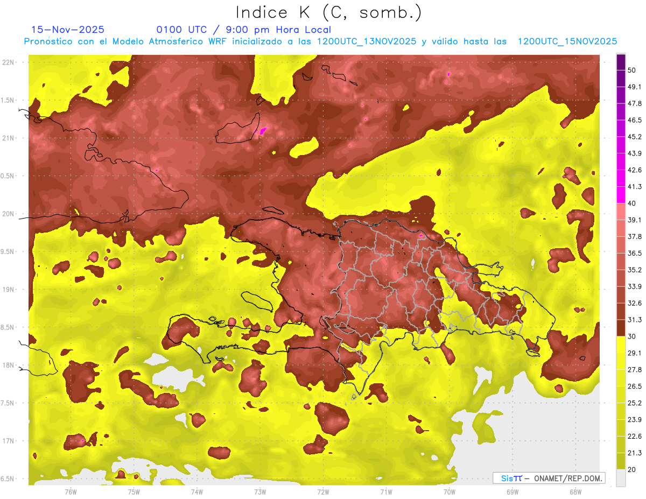
Task: Click the '0.5N' latitude label
Action: click(x=8, y=176)
